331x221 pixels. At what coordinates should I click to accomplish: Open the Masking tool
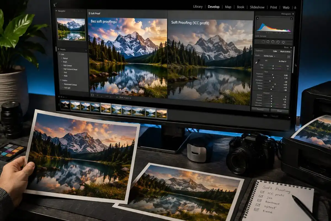tap(283, 42)
